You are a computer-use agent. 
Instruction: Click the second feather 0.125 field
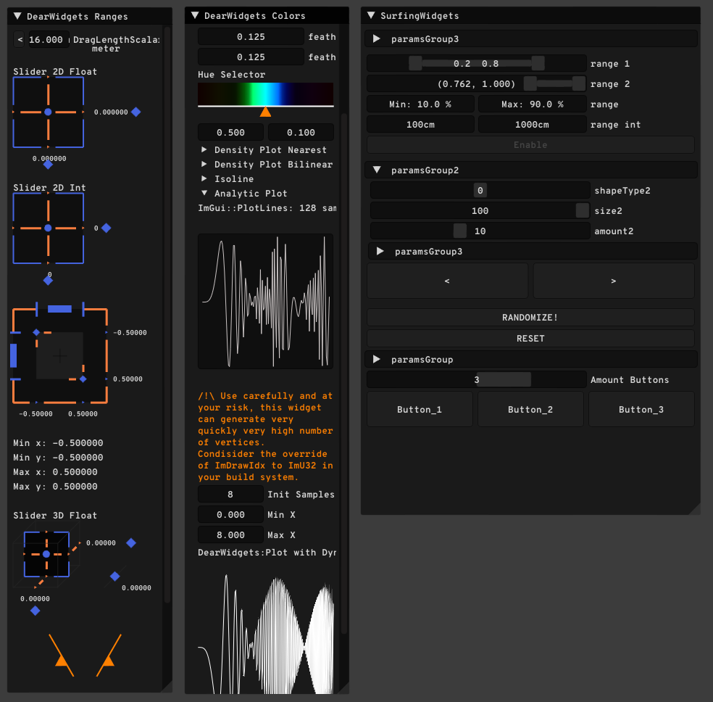coord(251,57)
